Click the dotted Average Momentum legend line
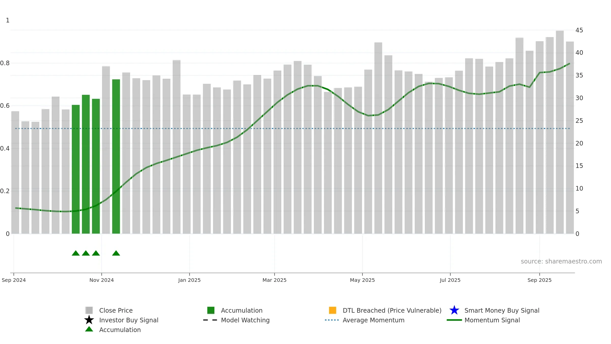 tap(332, 320)
